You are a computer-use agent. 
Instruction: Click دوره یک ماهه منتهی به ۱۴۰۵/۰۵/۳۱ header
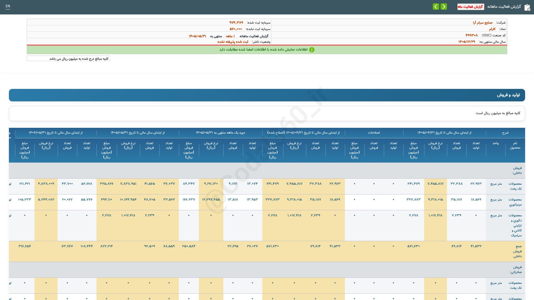point(220,132)
